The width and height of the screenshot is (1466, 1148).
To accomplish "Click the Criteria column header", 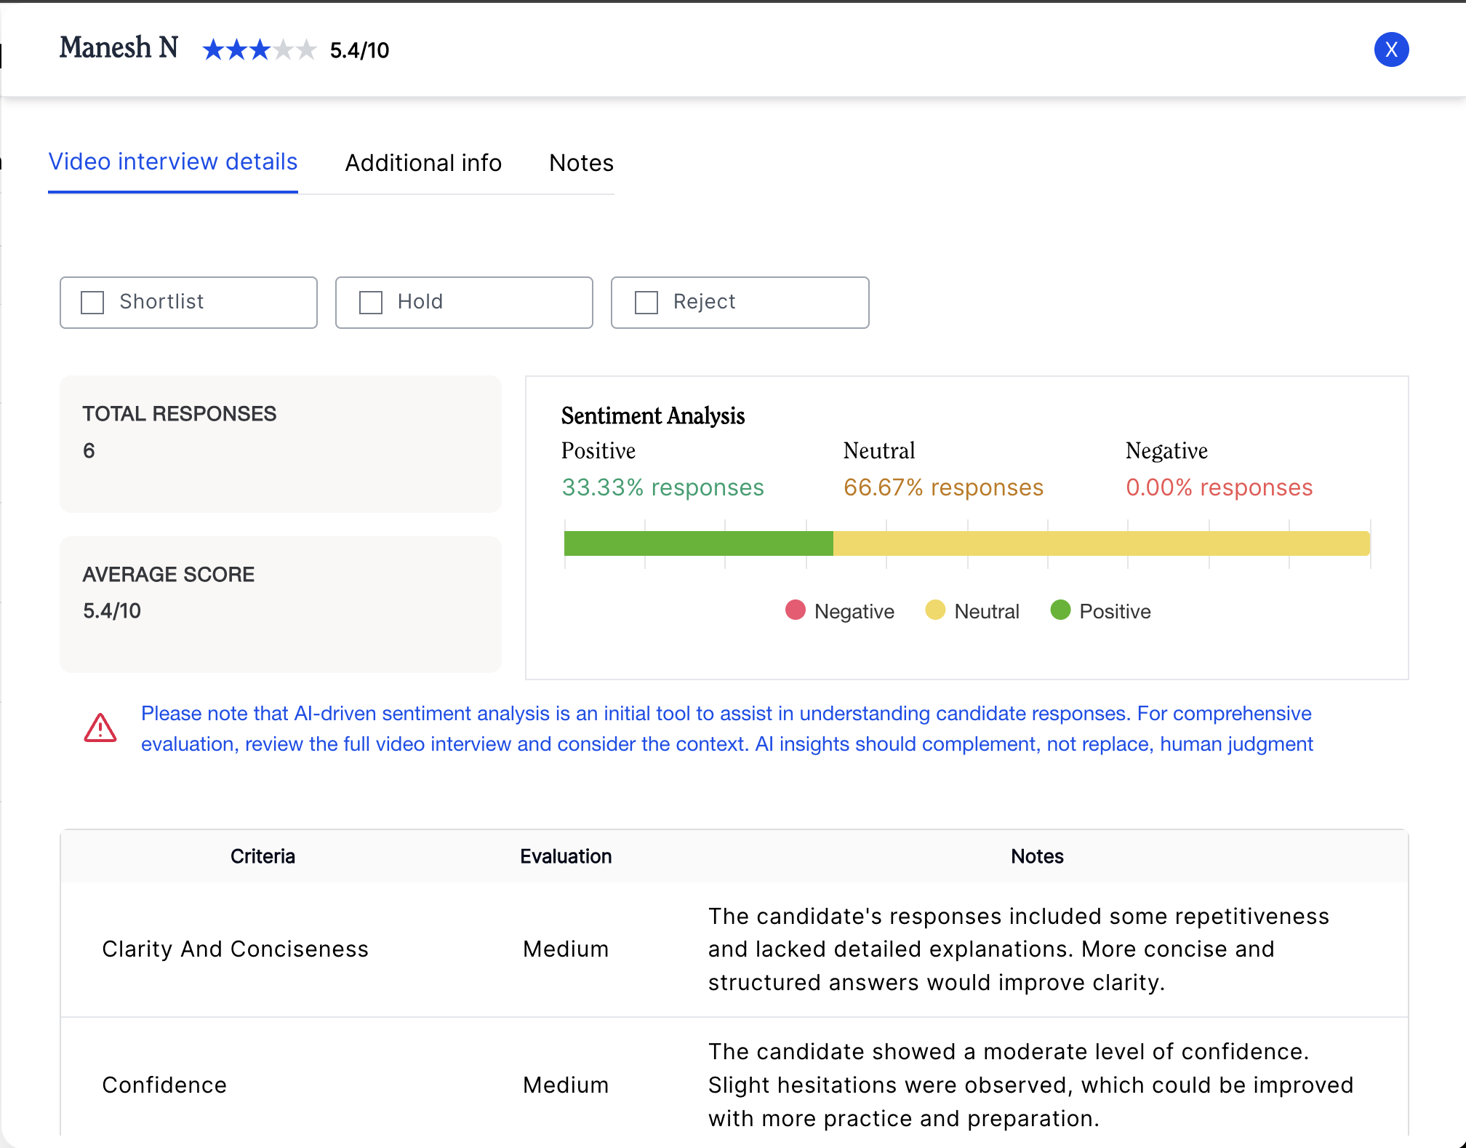I will click(x=263, y=856).
